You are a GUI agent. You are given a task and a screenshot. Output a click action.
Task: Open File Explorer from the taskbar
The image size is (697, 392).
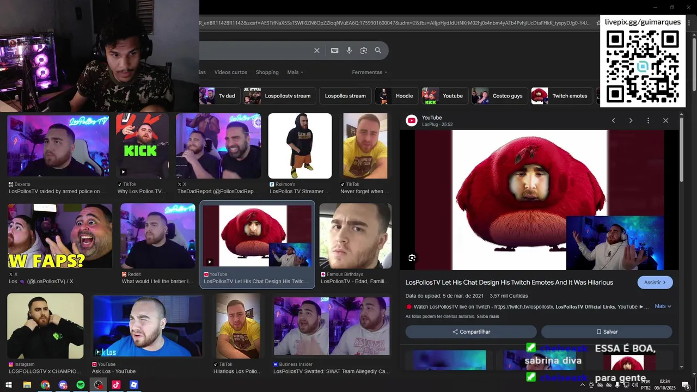(x=27, y=385)
